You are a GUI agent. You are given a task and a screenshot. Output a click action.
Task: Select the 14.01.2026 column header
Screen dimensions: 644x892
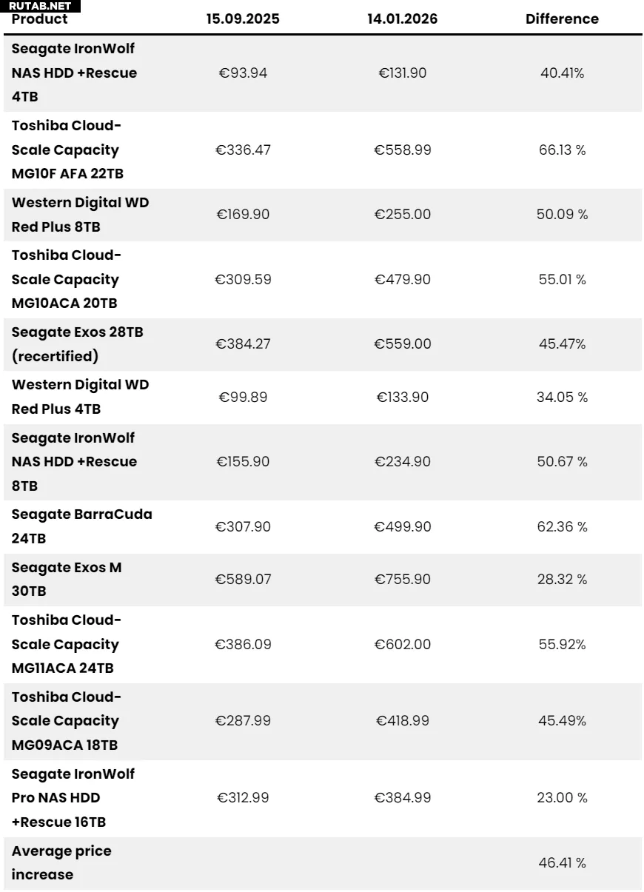pos(402,19)
